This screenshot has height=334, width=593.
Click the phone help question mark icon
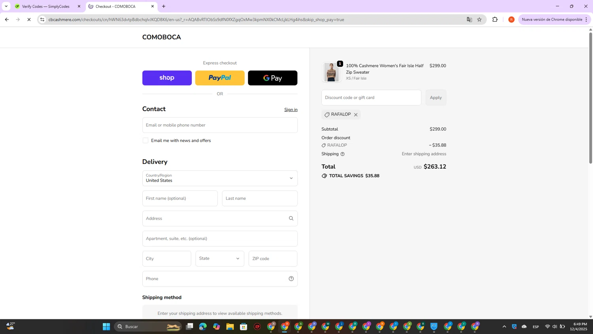click(291, 279)
